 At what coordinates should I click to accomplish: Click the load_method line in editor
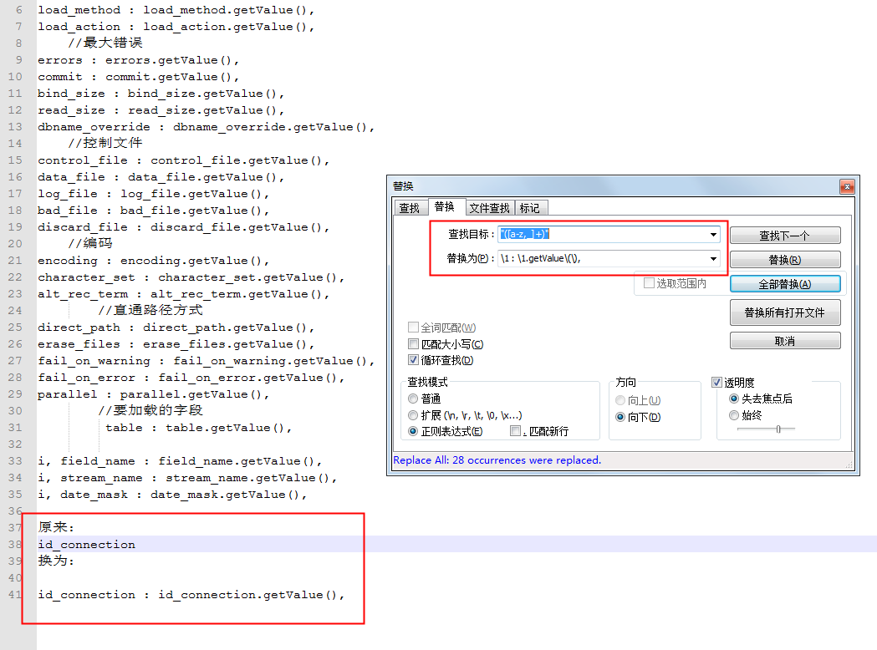click(x=176, y=10)
